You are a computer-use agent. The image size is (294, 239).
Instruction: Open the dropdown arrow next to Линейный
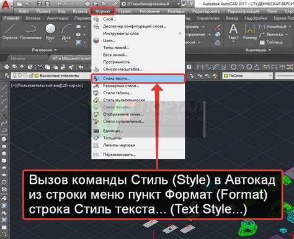point(290,27)
